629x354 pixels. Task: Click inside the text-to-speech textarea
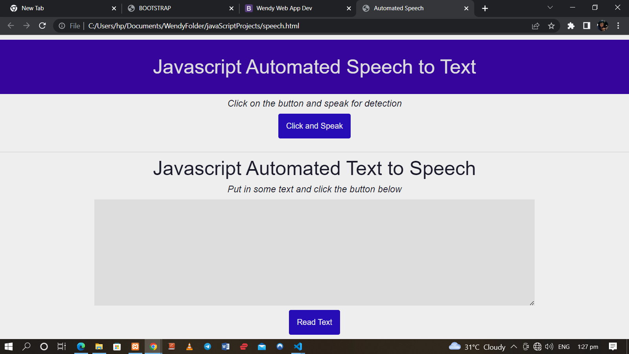314,252
